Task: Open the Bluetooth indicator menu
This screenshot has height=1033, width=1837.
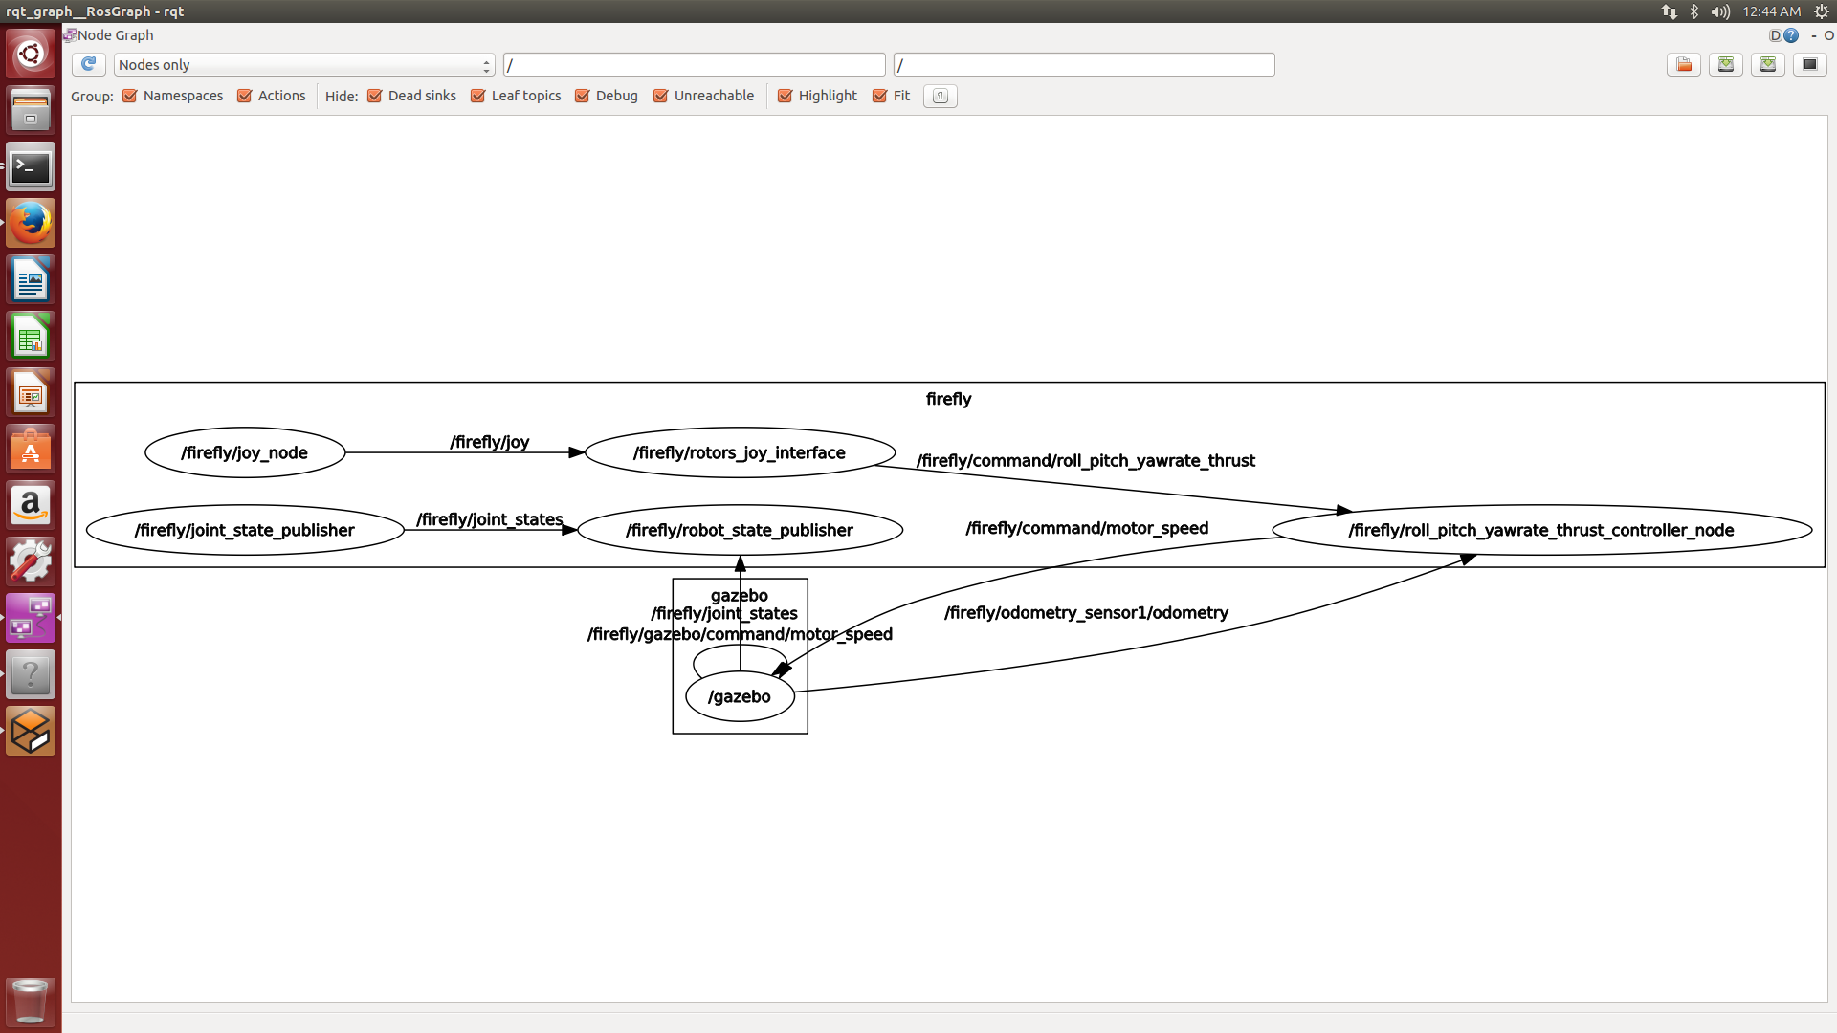Action: [1694, 11]
